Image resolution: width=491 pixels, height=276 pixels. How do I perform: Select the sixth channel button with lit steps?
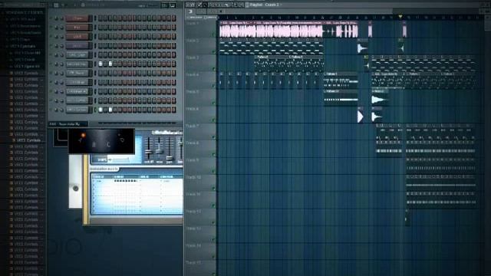coord(77,64)
